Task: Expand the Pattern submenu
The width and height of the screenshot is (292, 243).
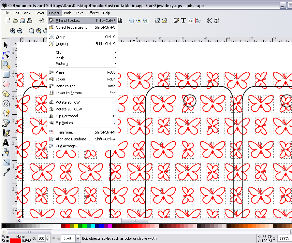Action: pos(83,64)
